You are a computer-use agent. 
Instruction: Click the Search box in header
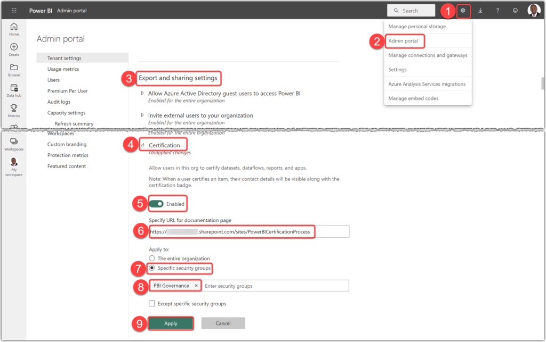pyautogui.click(x=411, y=11)
